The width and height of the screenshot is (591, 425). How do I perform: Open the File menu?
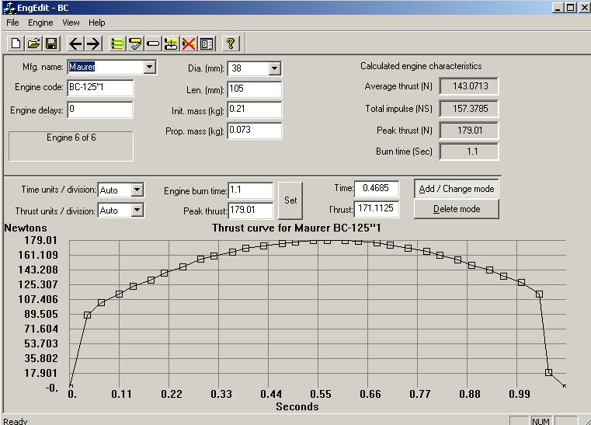pyautogui.click(x=12, y=23)
